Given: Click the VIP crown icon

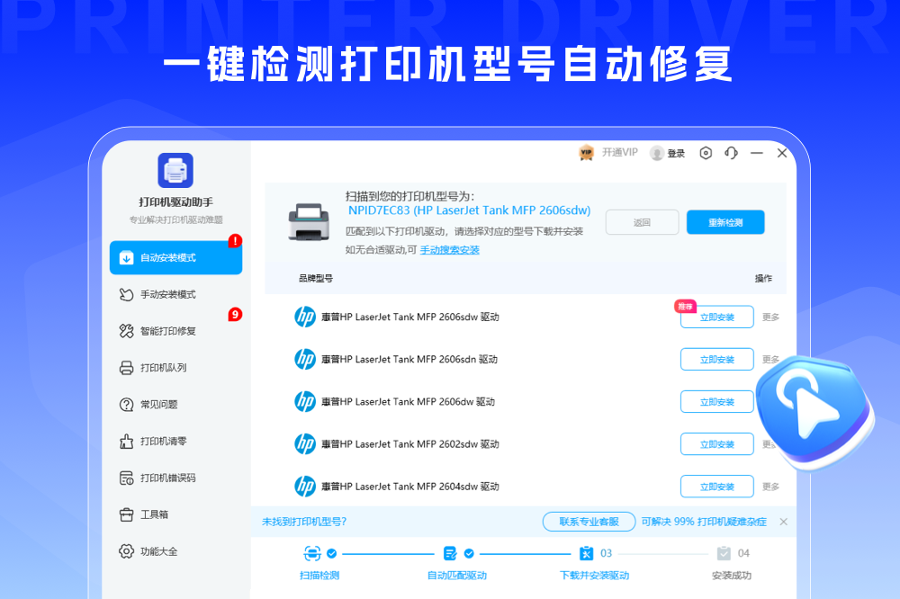Looking at the screenshot, I should point(586,153).
